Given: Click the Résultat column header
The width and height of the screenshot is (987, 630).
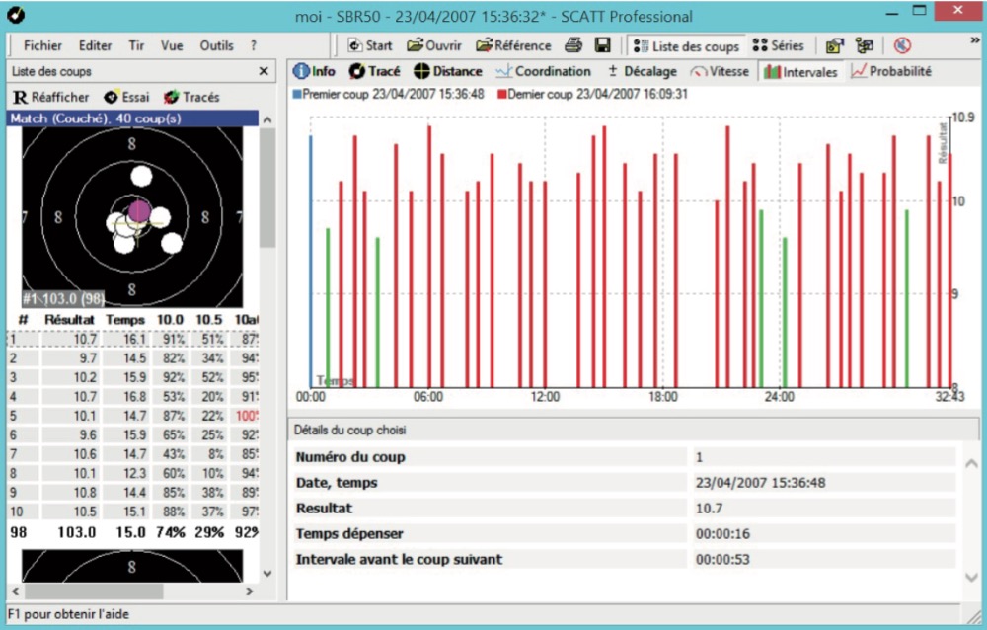Looking at the screenshot, I should [69, 319].
